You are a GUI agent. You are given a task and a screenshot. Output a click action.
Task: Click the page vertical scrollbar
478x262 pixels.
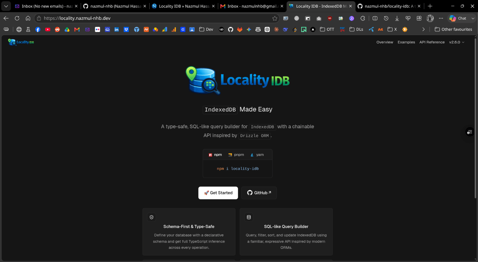pos(475,118)
